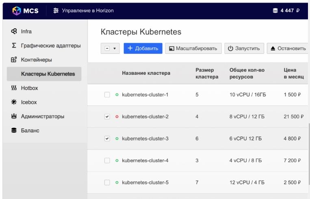The height and width of the screenshot is (199, 310).
Task: Click red status indicator of kubernetes-cluster-2
Action: (x=117, y=117)
